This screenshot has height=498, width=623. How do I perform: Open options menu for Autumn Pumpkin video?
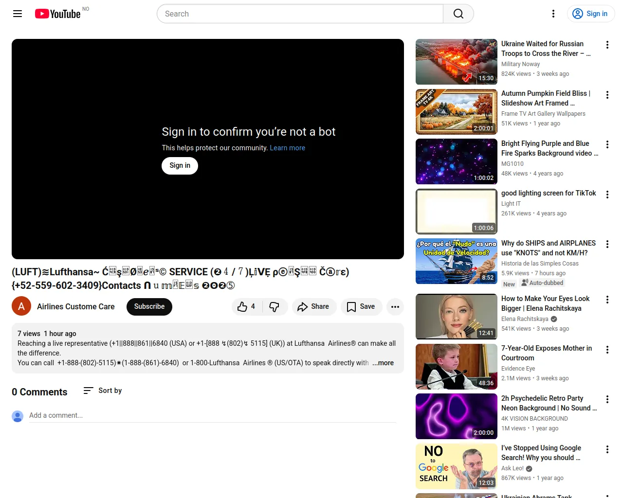(x=607, y=95)
